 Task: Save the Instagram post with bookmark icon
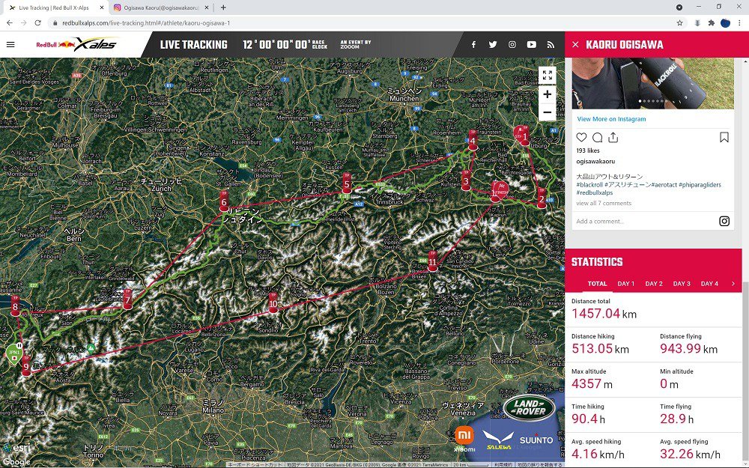[x=724, y=138]
